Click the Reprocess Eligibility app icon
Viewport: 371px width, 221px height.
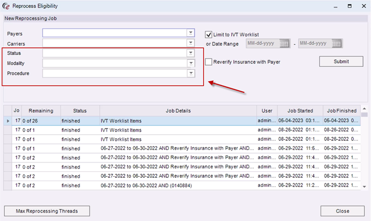pos(7,6)
